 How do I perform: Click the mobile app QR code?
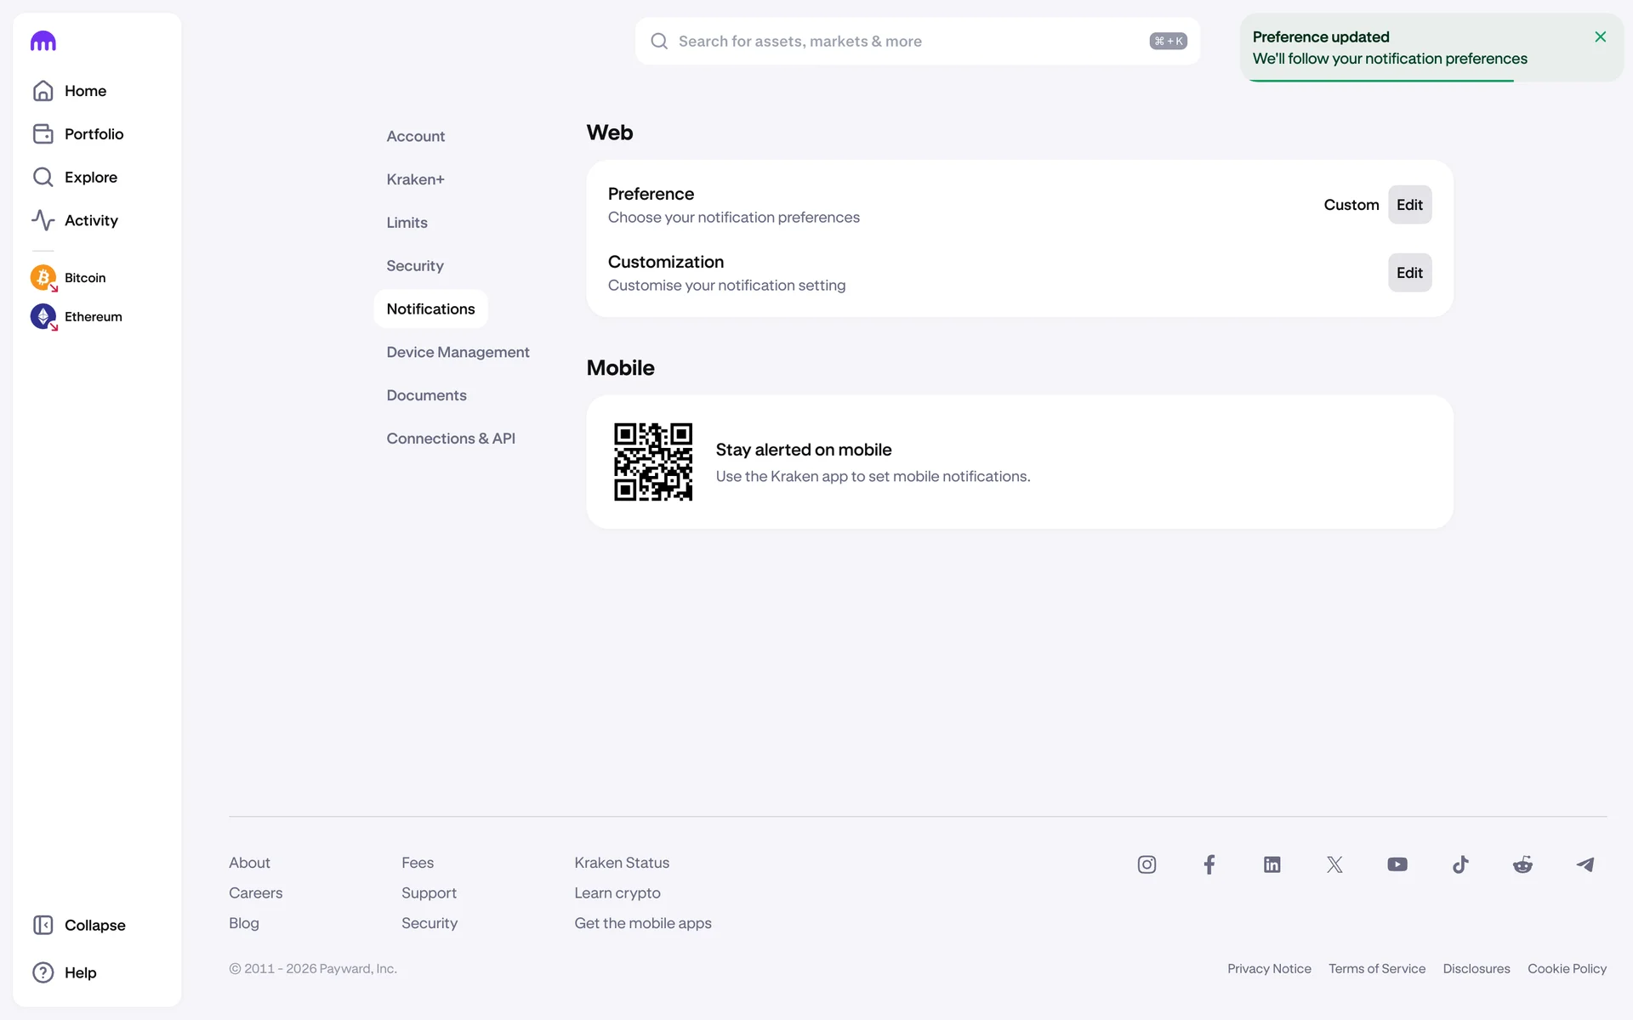[x=653, y=462]
